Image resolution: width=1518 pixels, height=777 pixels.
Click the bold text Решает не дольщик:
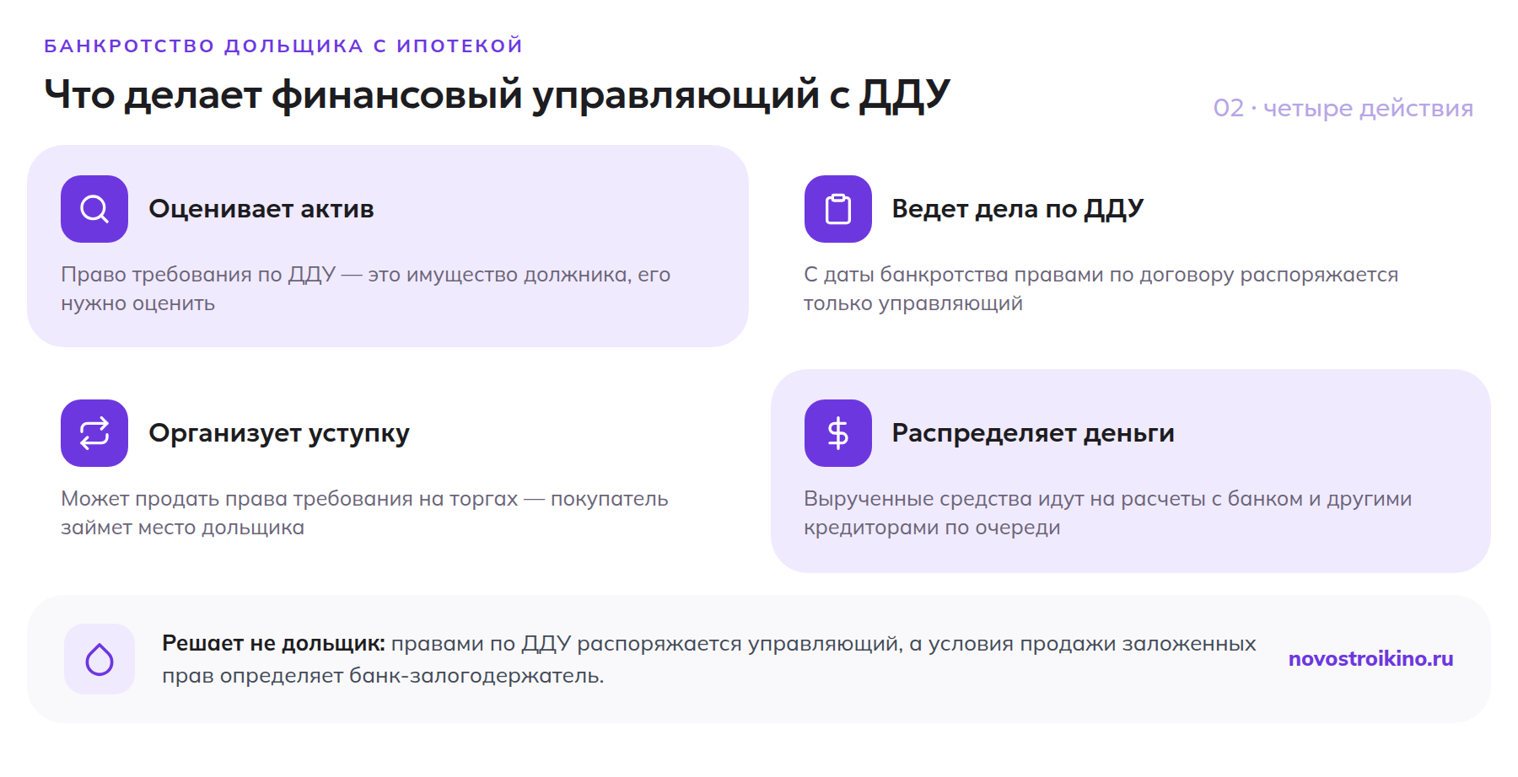click(x=273, y=644)
